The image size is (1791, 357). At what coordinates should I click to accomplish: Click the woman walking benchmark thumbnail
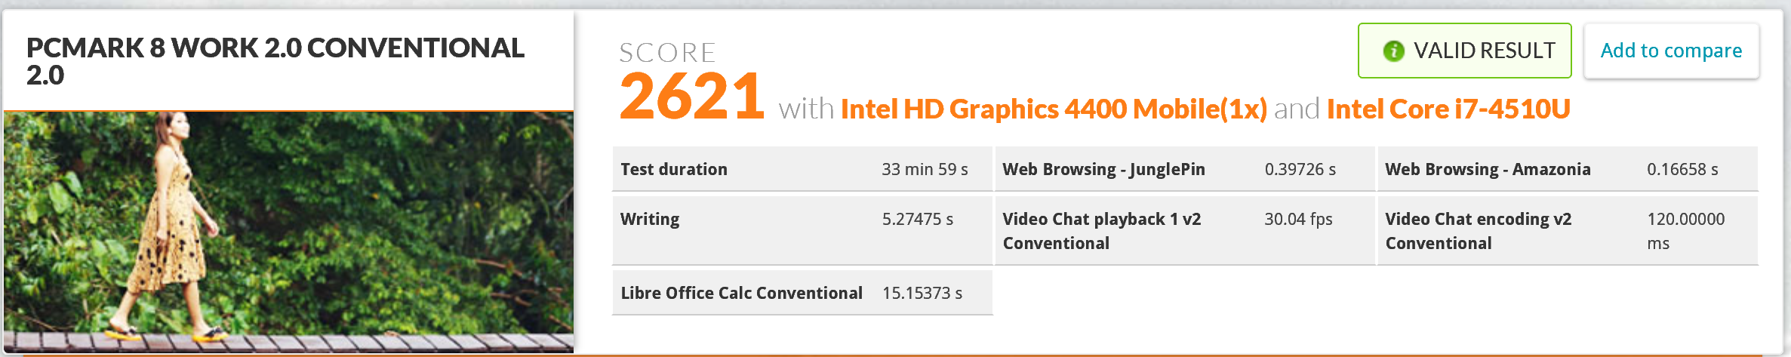[x=289, y=232]
